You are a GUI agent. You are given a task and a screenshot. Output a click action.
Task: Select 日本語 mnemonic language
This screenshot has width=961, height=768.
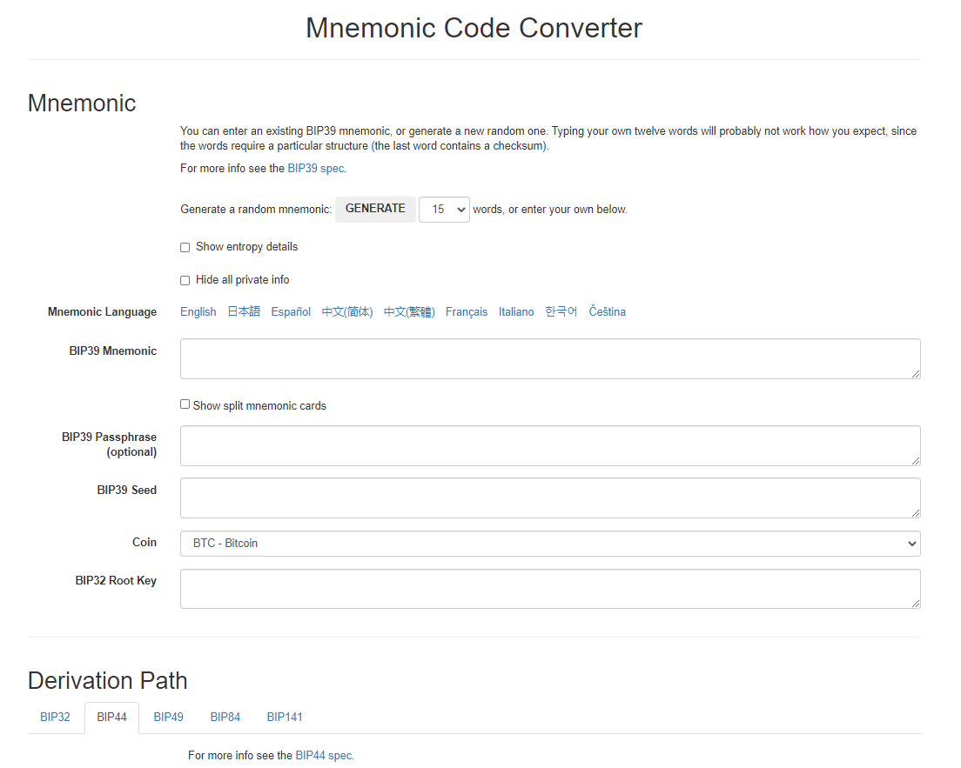point(244,311)
